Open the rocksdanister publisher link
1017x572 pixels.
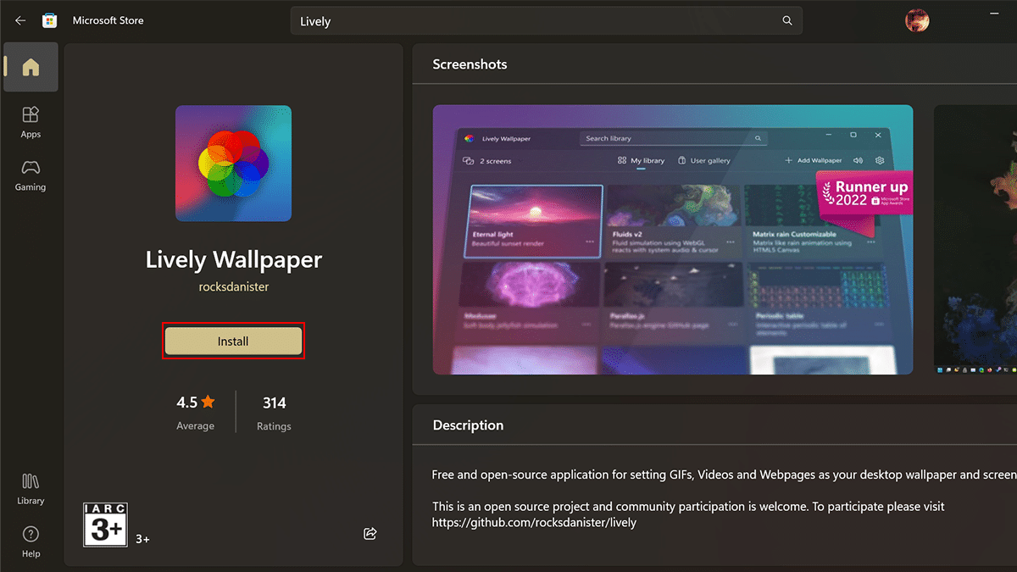coord(233,287)
